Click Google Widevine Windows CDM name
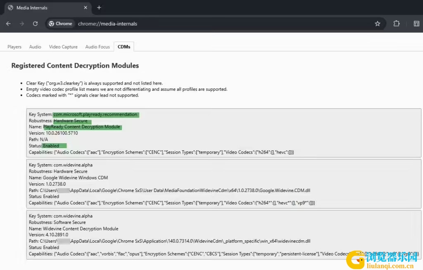 [75, 178]
